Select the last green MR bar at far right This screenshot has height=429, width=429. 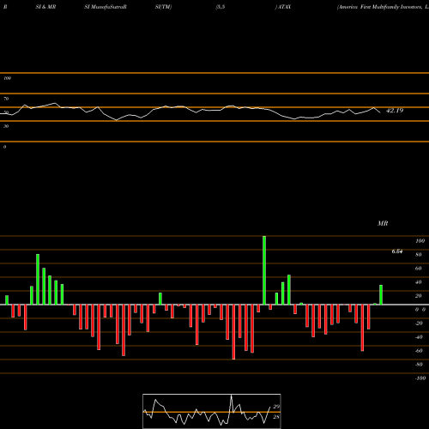[x=381, y=295]
